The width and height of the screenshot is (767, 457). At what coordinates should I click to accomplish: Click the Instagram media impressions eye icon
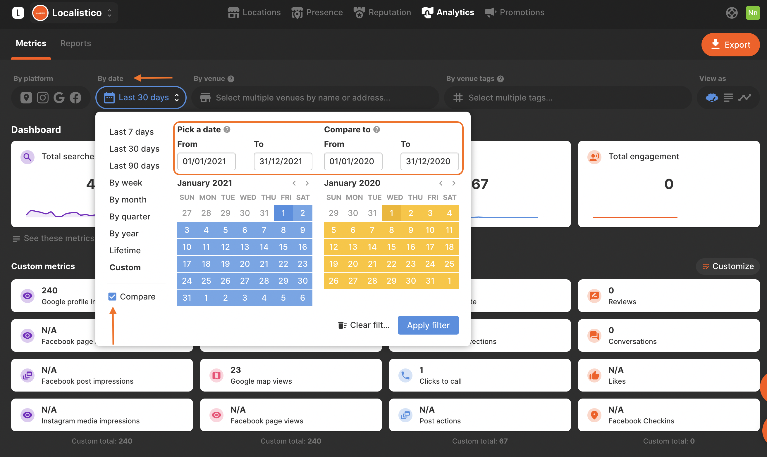tap(27, 415)
